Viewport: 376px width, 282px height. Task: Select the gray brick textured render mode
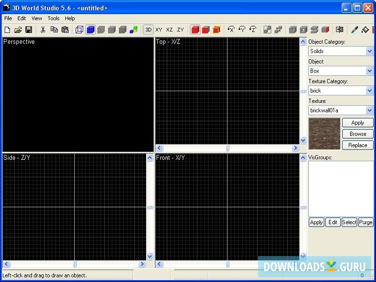pyautogui.click(x=101, y=30)
